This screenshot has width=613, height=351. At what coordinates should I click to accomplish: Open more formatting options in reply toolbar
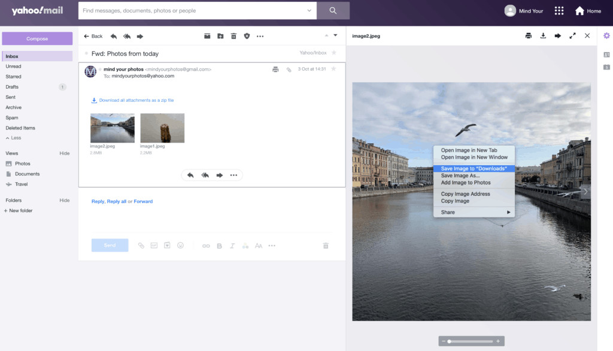[272, 246]
